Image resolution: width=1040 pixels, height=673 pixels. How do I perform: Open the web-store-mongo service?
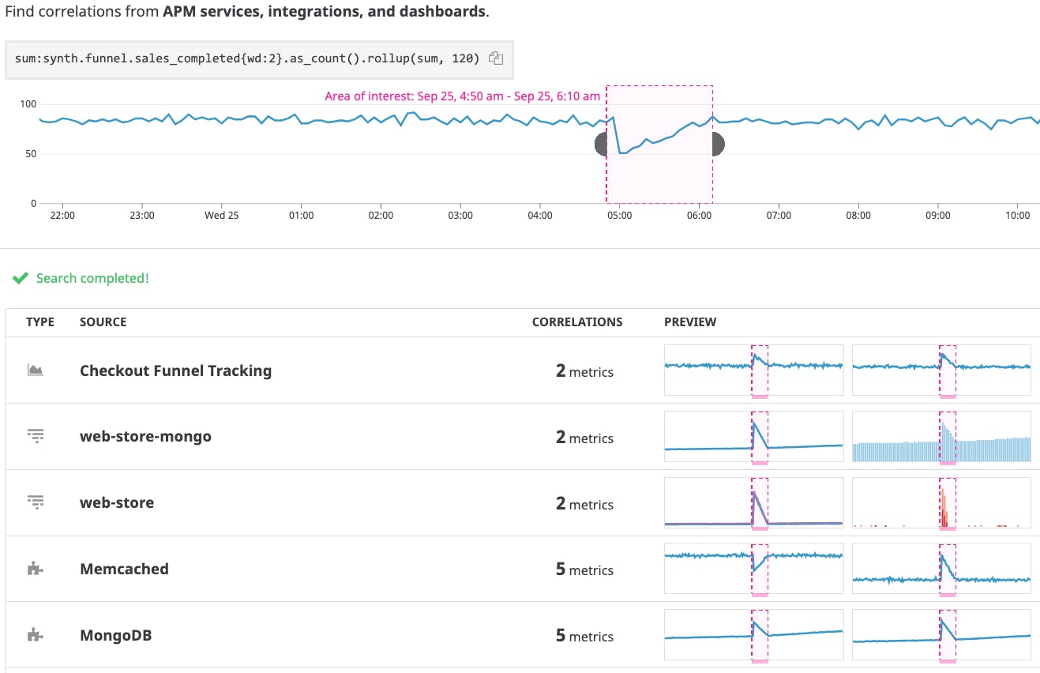pyautogui.click(x=146, y=436)
